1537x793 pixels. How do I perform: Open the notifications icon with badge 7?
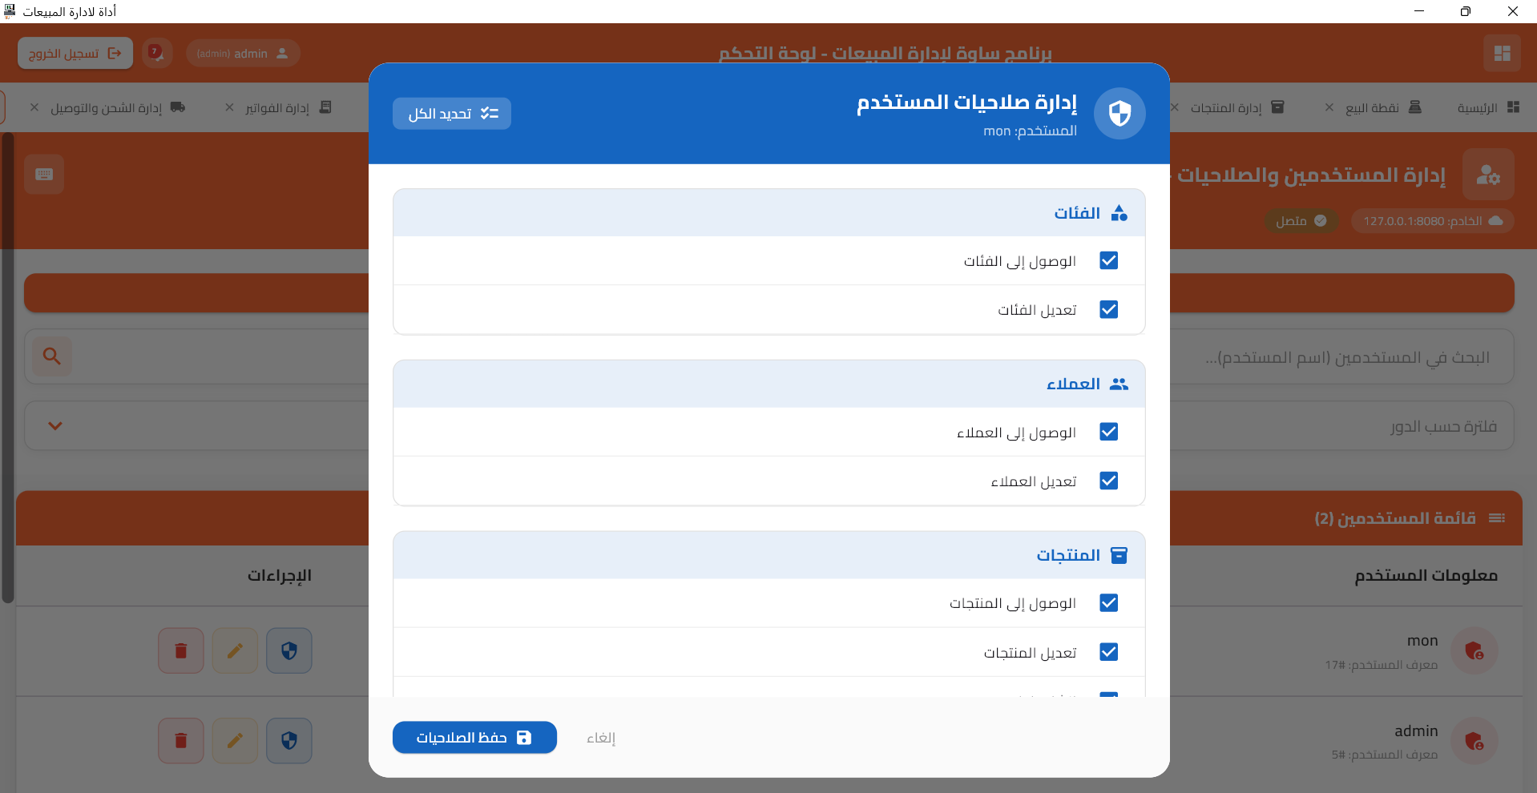(x=156, y=53)
